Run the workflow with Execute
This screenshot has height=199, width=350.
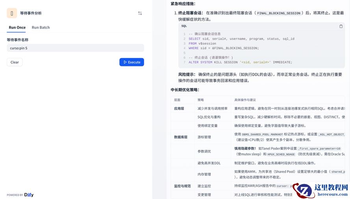click(131, 62)
